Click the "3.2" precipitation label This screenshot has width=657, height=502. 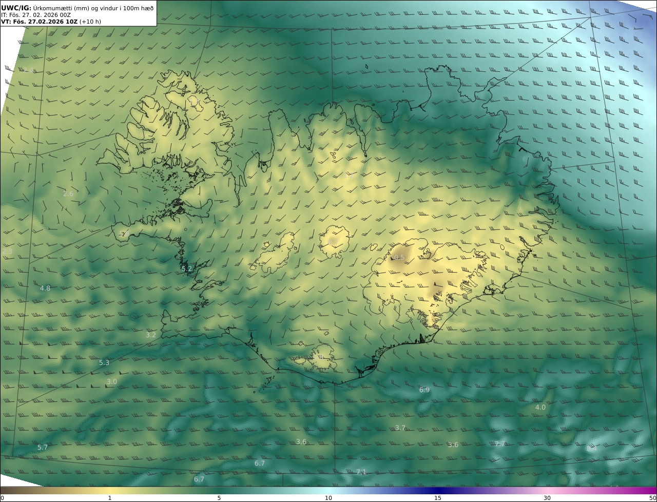[x=151, y=335]
